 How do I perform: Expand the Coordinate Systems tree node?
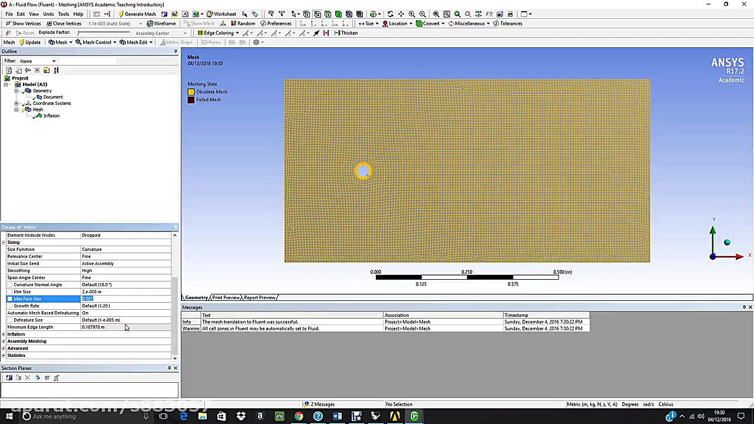16,104
